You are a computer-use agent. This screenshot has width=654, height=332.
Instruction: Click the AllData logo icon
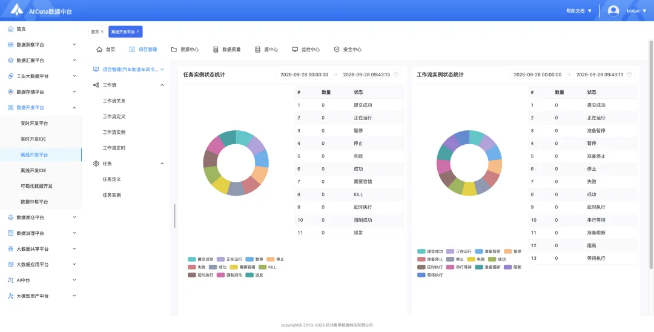point(17,10)
